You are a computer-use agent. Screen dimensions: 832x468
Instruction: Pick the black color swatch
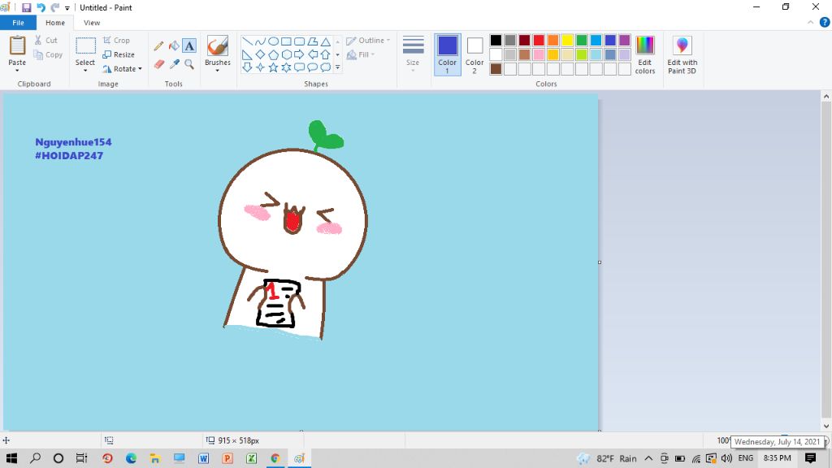pos(496,41)
